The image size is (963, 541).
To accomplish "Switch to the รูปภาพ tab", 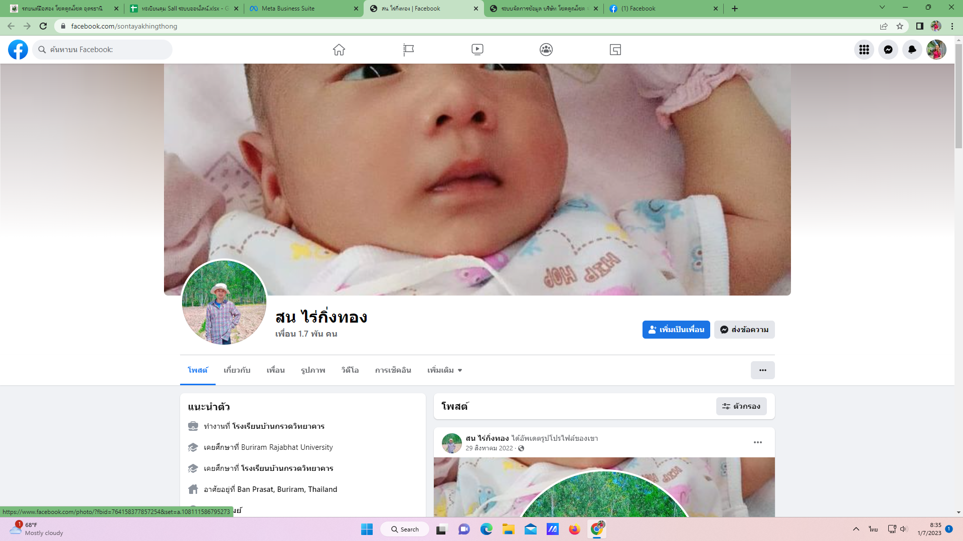I will tap(313, 370).
